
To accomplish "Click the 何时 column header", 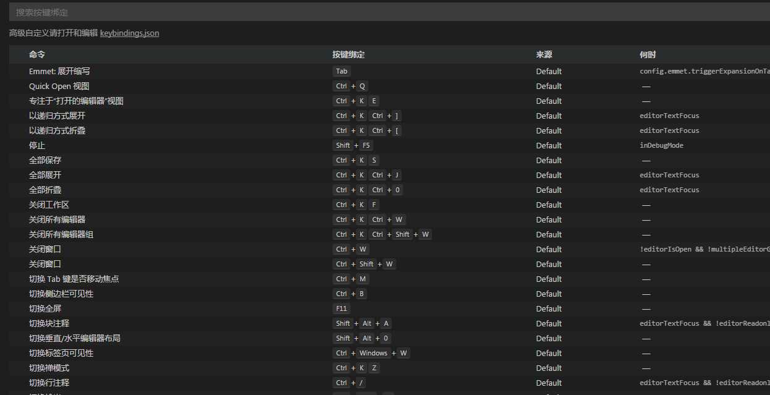I will 648,54.
